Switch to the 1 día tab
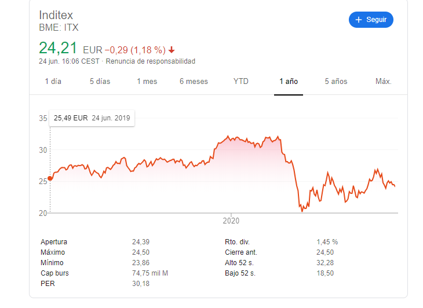423x308 pixels. [53, 82]
